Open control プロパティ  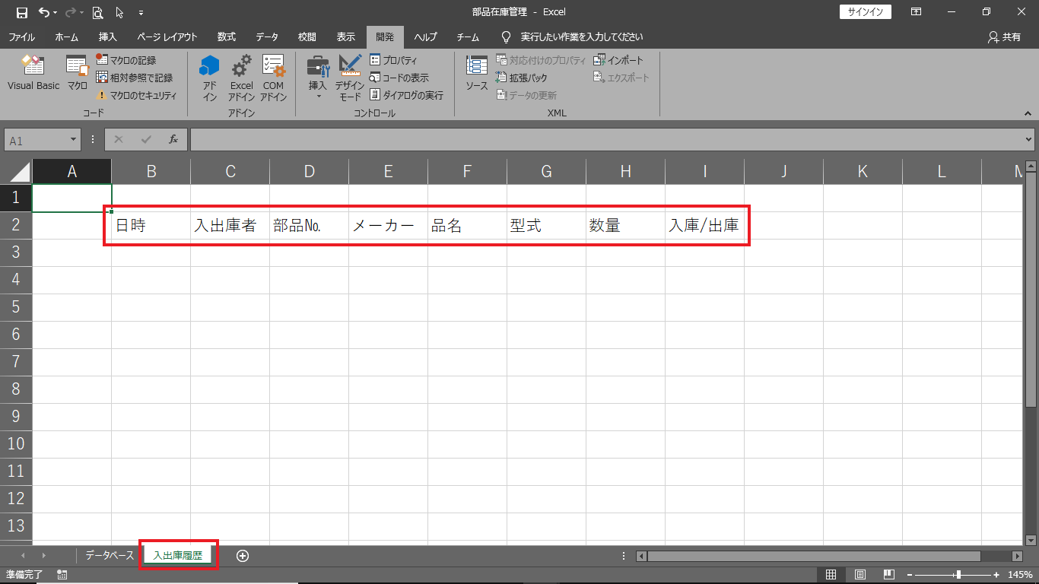(393, 60)
